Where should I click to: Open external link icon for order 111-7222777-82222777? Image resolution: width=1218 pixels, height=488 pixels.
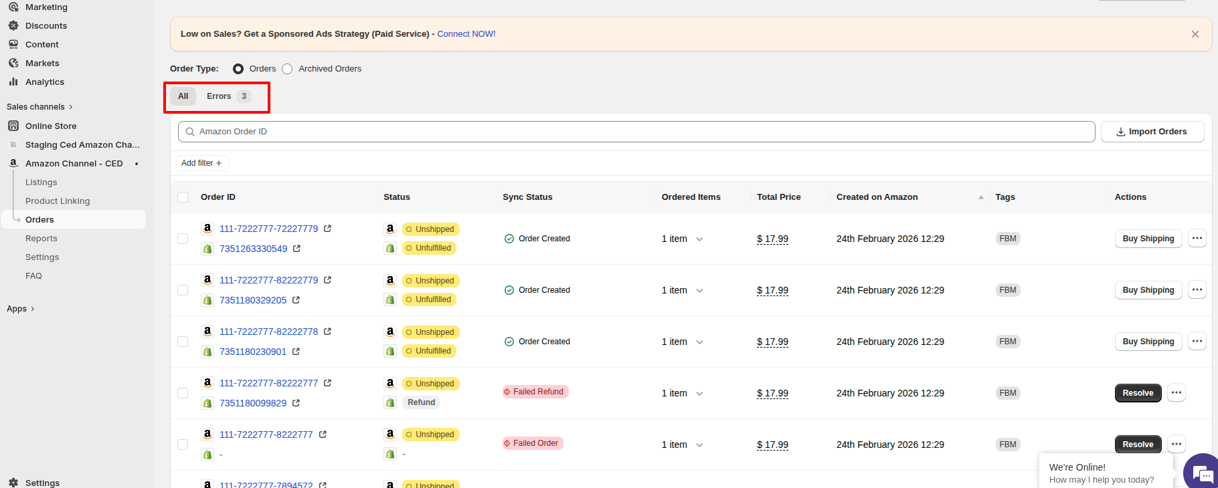tap(327, 383)
